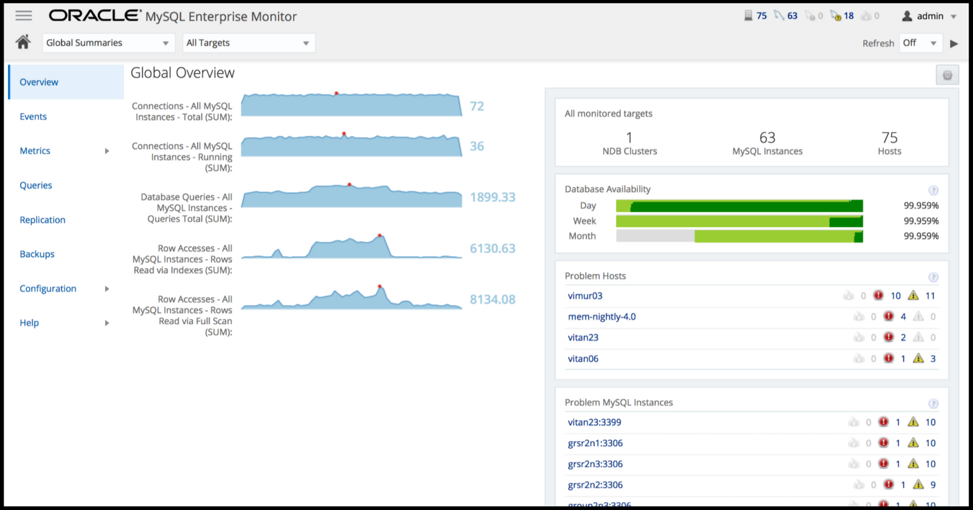Open the mem-nightly-4.0 host link
The height and width of the screenshot is (510, 973).
(x=601, y=316)
